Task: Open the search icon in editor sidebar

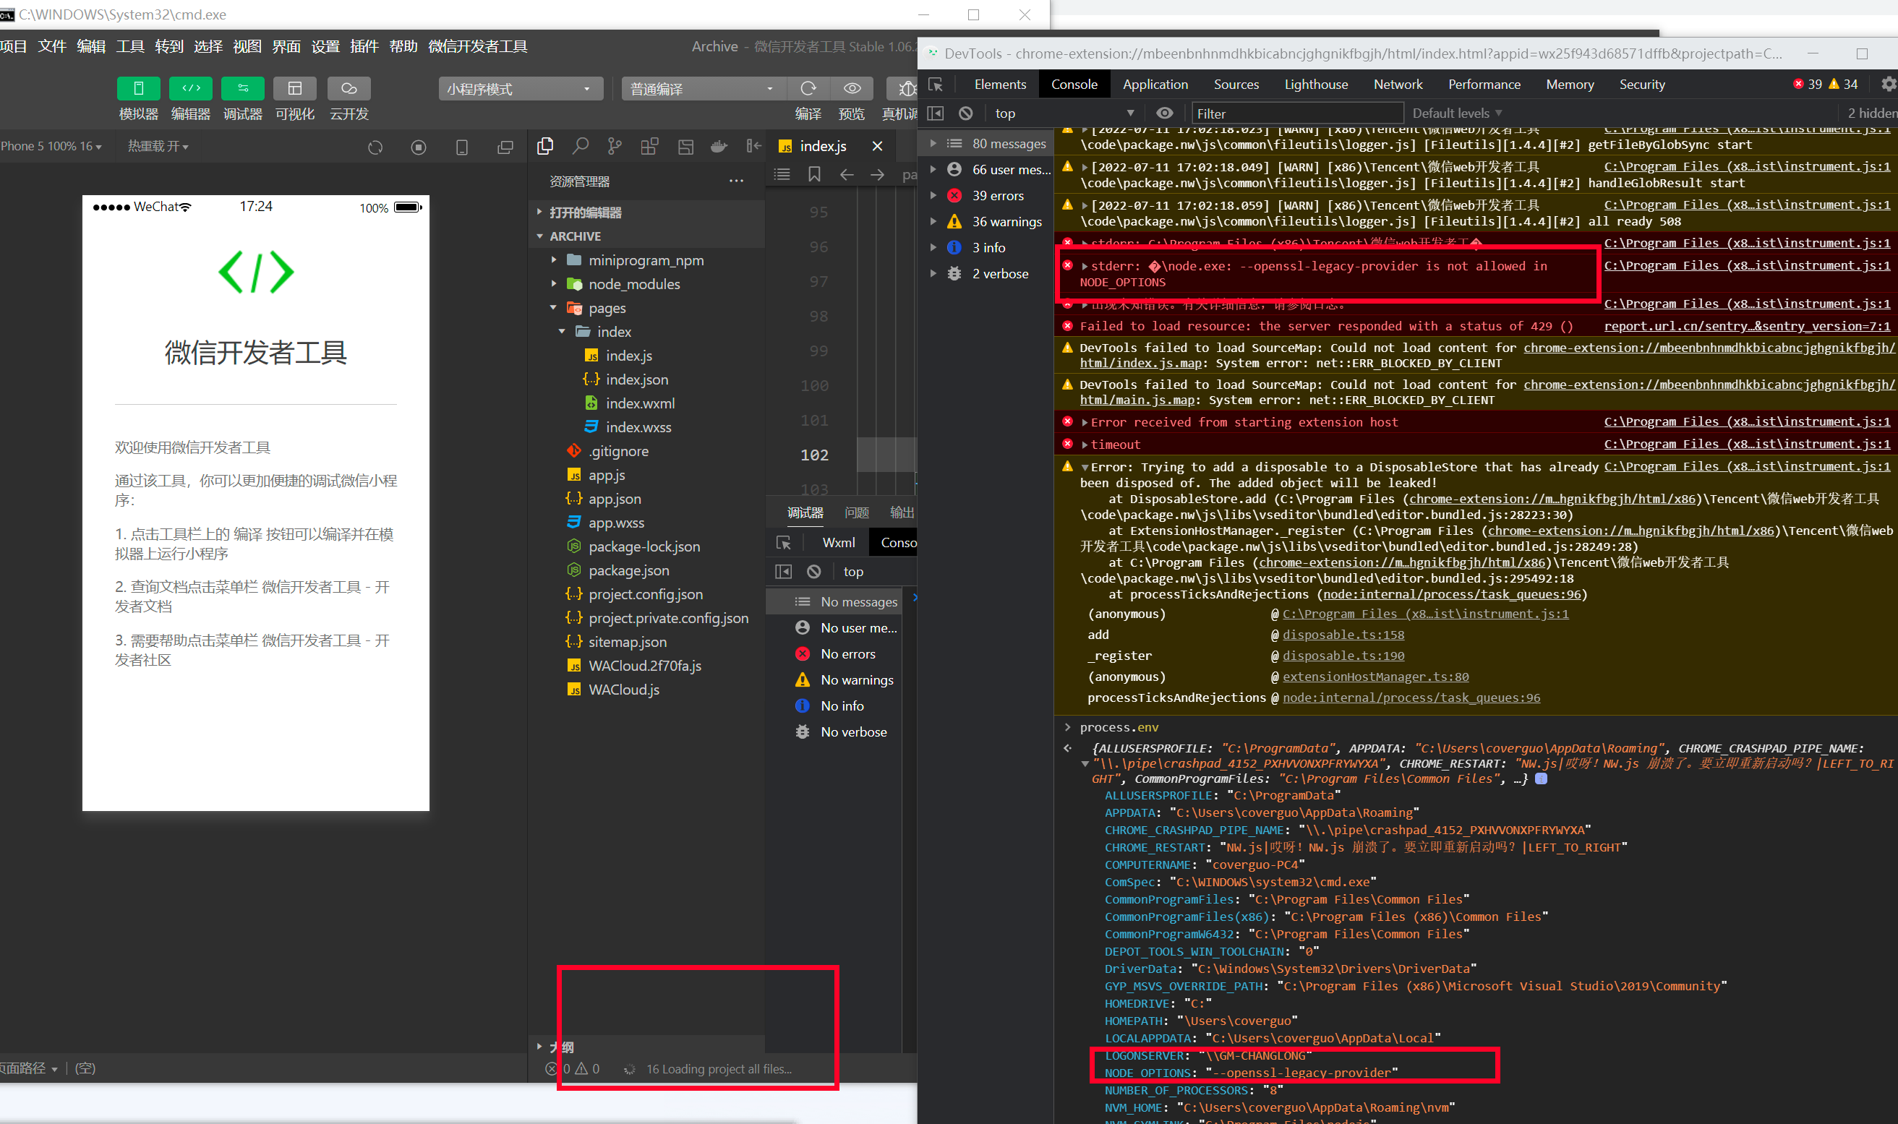Action: pos(580,146)
